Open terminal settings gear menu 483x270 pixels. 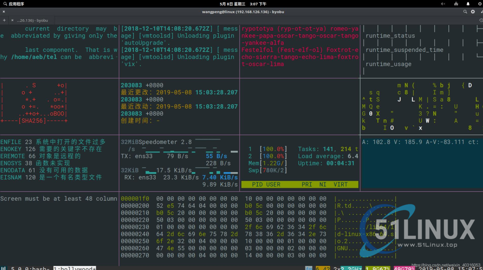[x=473, y=12]
